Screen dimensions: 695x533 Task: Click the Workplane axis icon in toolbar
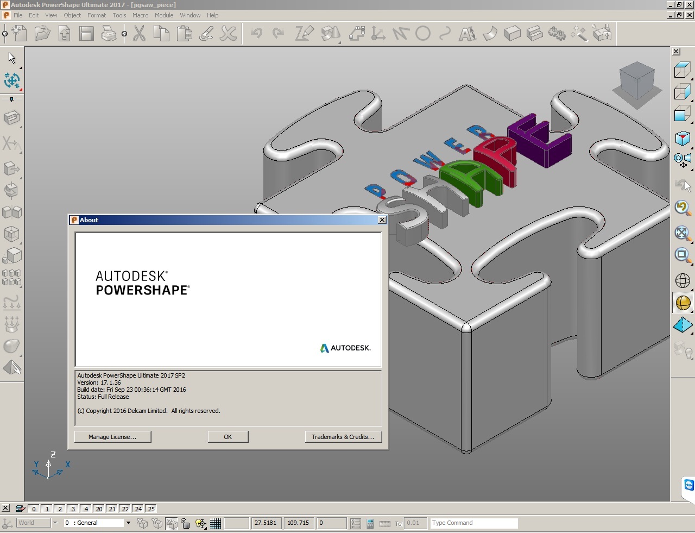click(378, 34)
